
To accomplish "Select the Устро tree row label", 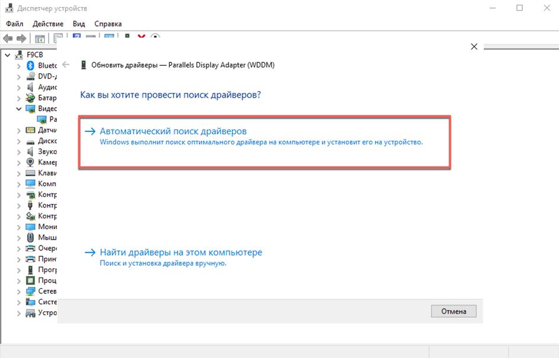I will (47, 313).
